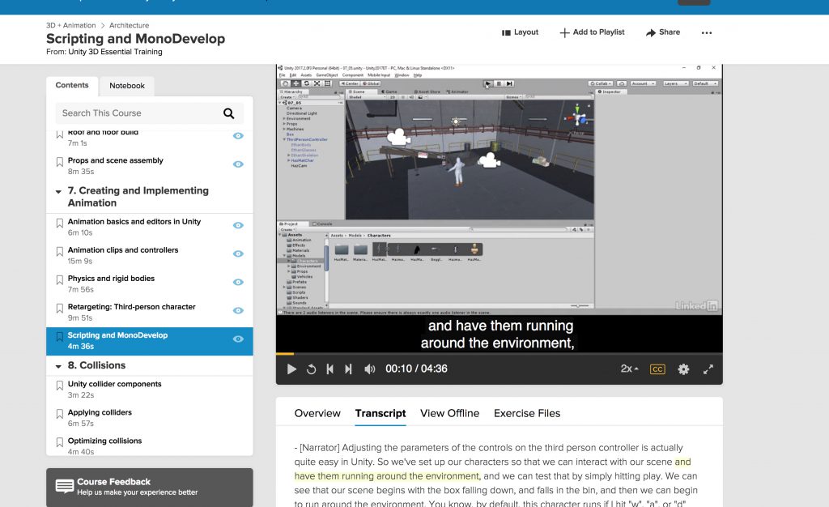Toggle viewed eye for Animation basics and editors
This screenshot has width=829, height=507.
(x=239, y=225)
